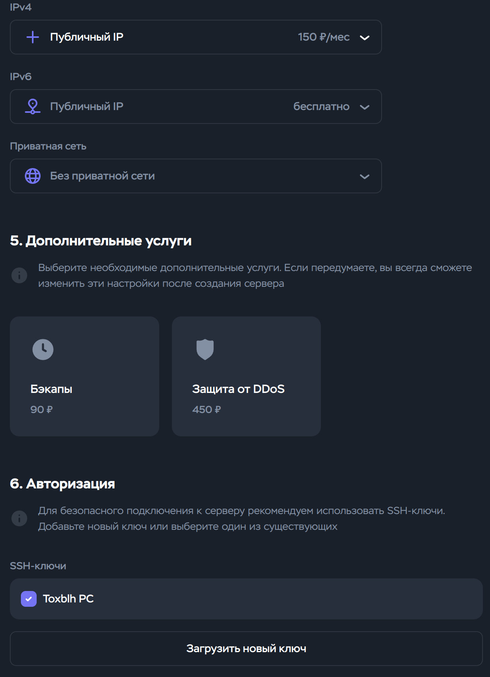Click the globe icon in Приватная сеть field
The width and height of the screenshot is (490, 677).
click(x=33, y=176)
